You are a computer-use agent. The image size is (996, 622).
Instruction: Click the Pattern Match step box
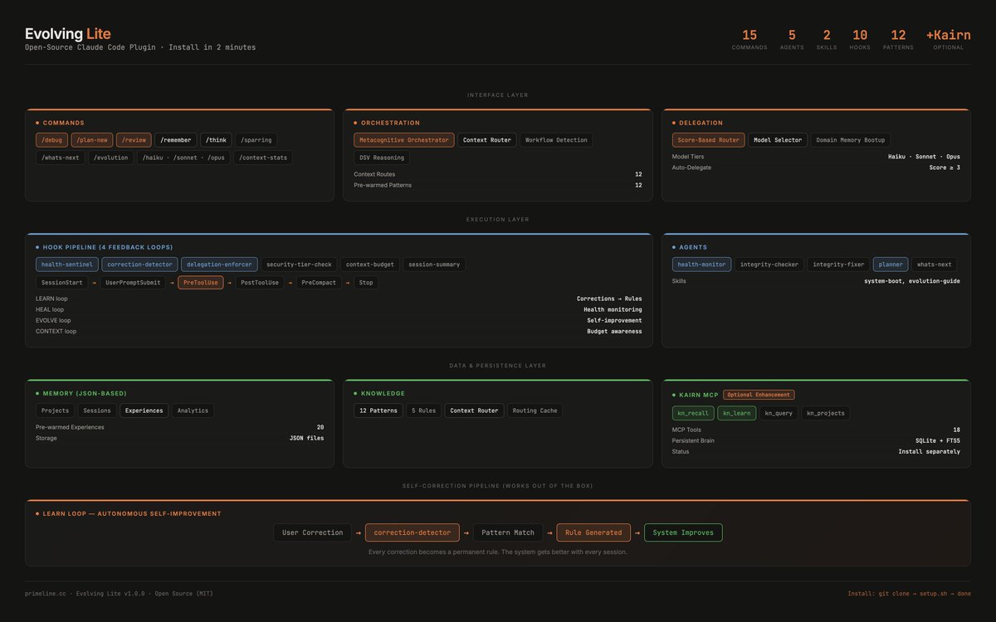click(x=508, y=532)
